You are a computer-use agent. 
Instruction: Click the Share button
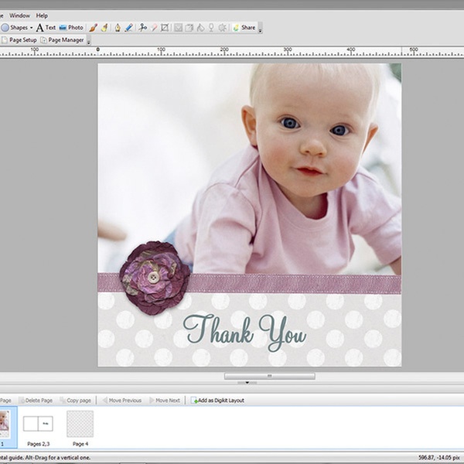(x=244, y=27)
